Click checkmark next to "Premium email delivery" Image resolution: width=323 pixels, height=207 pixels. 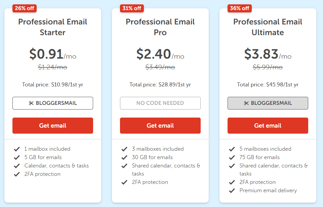pyautogui.click(x=232, y=190)
